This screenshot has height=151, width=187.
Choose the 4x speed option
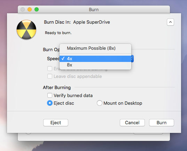pos(95,59)
